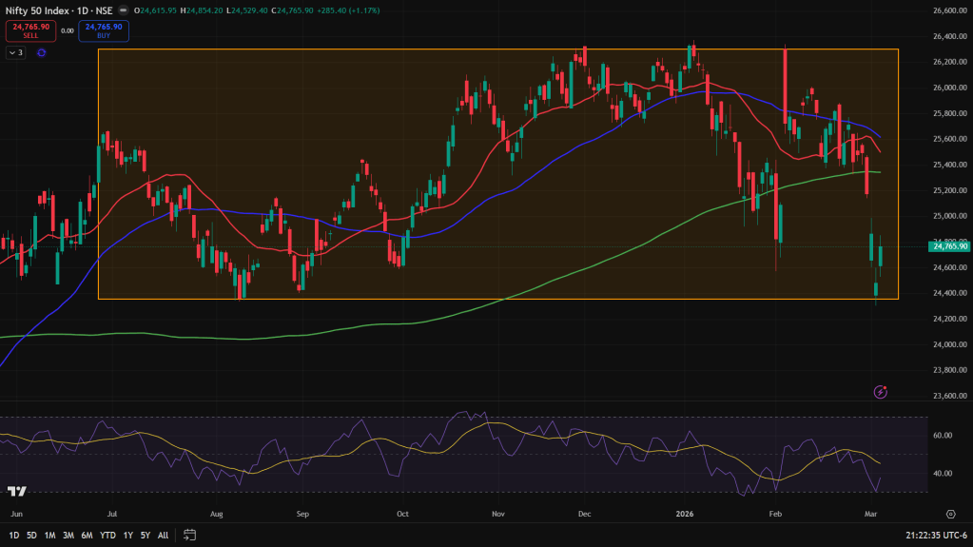
Task: Click the 23,600.00 price axis label
Action: pos(950,396)
